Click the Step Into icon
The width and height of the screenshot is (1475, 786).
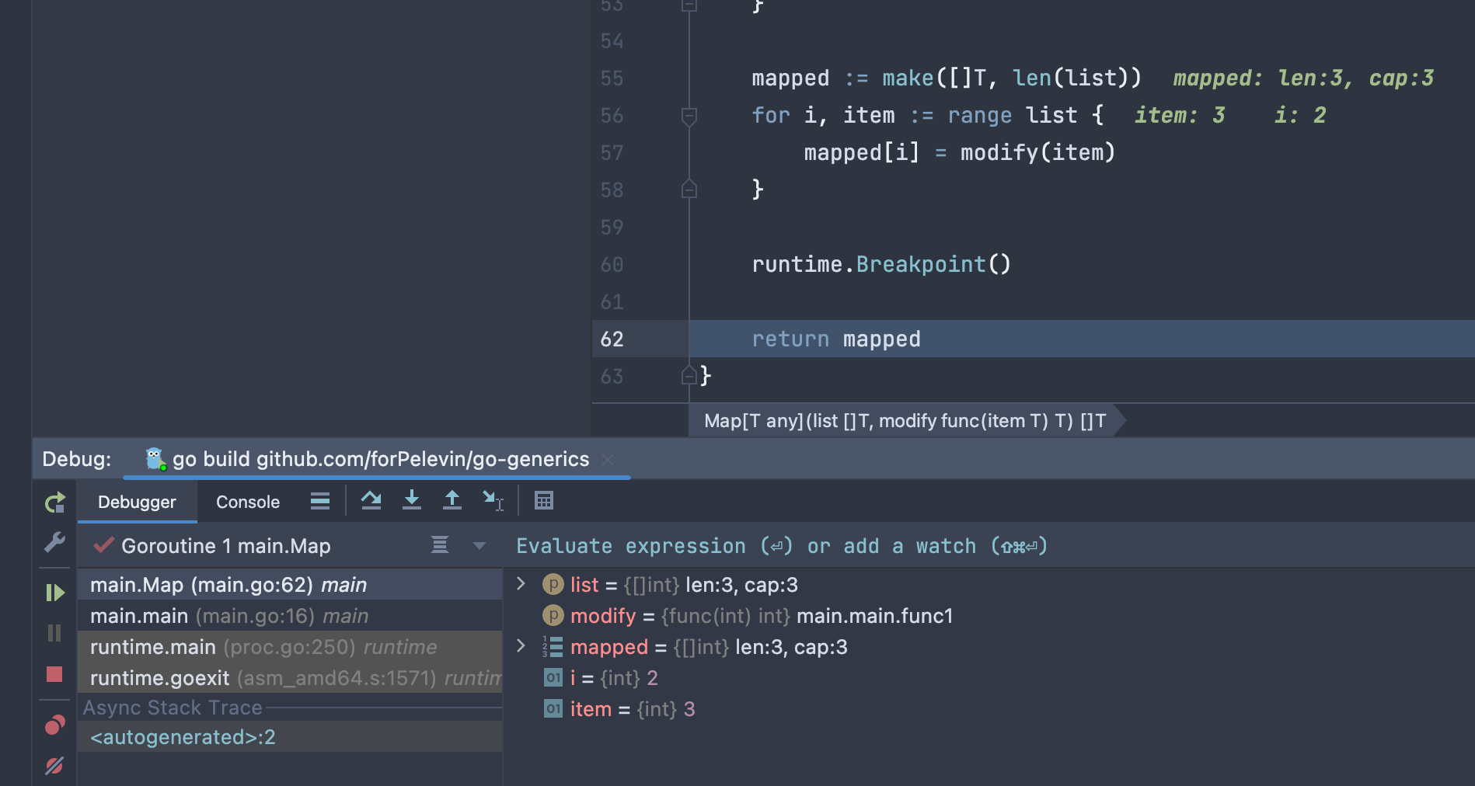[x=412, y=501]
